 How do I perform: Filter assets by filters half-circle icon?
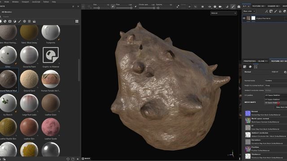click(15, 21)
